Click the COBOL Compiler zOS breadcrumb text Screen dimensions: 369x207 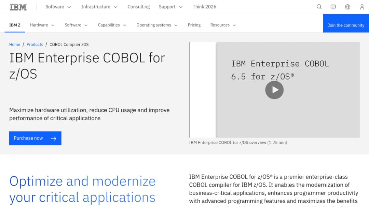click(x=69, y=45)
